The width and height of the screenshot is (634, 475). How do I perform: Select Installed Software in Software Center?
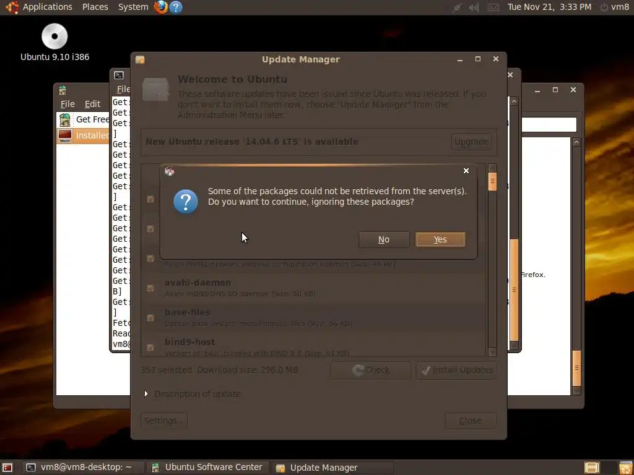tap(84, 135)
